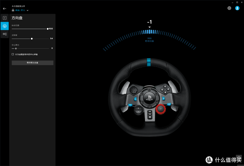Click the sensitivity value 54
244x166 pixels.
pos(52,39)
